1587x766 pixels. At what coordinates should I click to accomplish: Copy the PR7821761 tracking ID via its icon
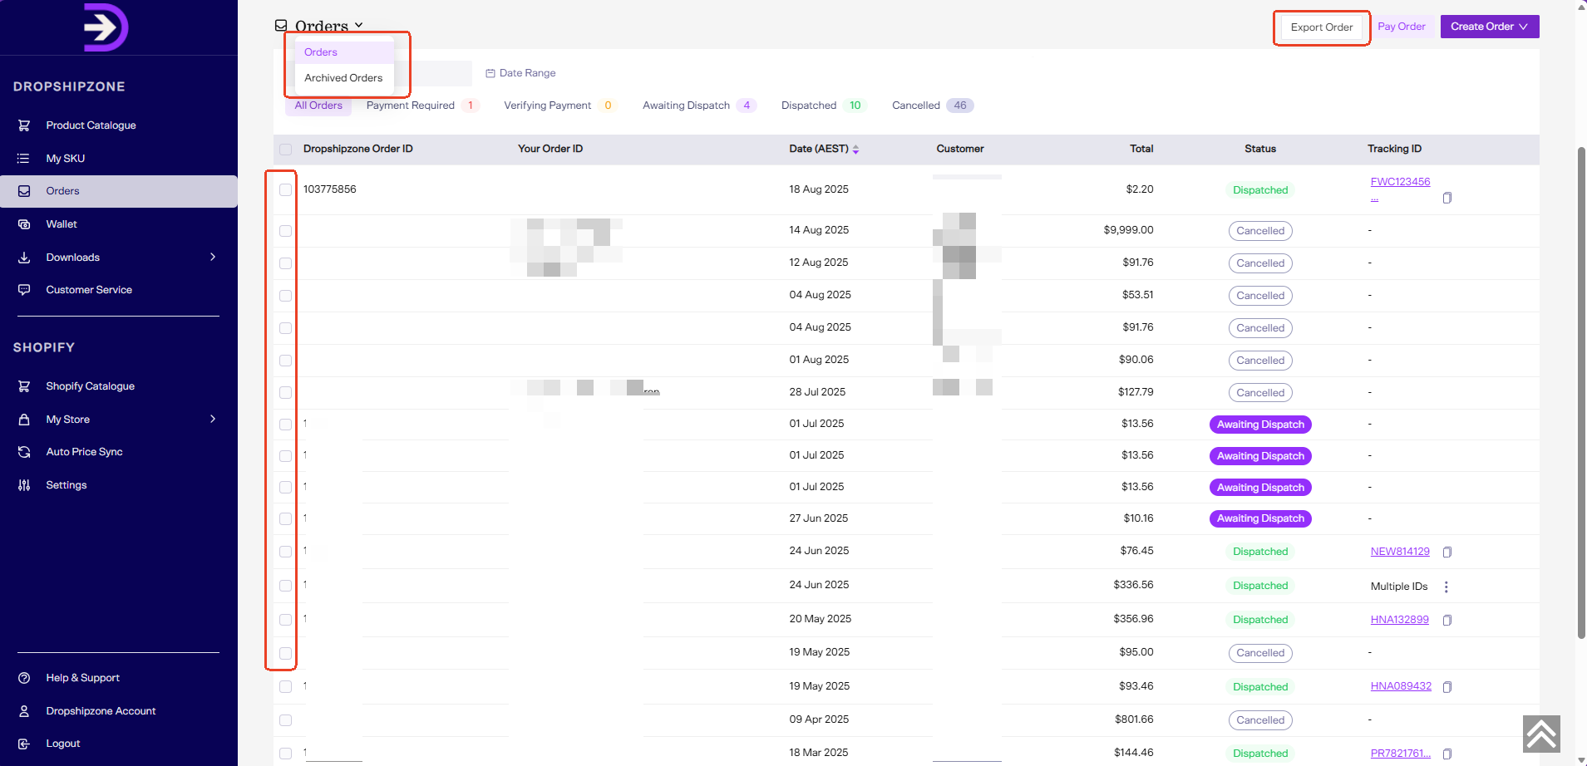click(1447, 754)
